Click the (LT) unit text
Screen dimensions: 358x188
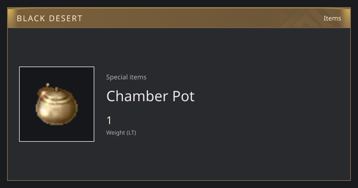pyautogui.click(x=132, y=132)
